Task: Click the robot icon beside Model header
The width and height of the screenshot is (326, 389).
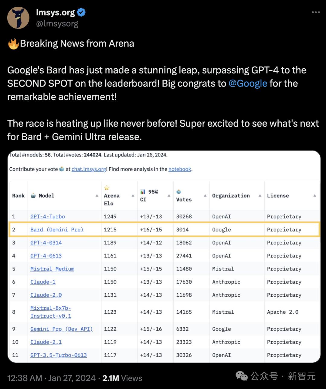Action: pos(33,196)
